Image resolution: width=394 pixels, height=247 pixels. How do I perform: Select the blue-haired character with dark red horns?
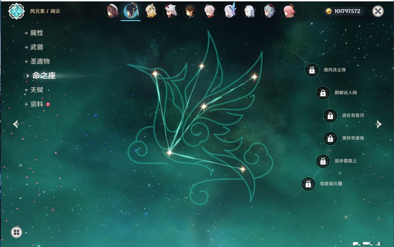pyautogui.click(x=269, y=11)
